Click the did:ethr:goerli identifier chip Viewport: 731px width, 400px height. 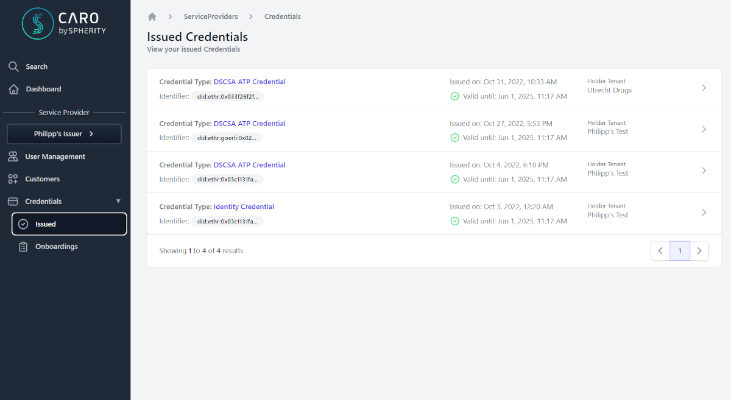point(227,138)
